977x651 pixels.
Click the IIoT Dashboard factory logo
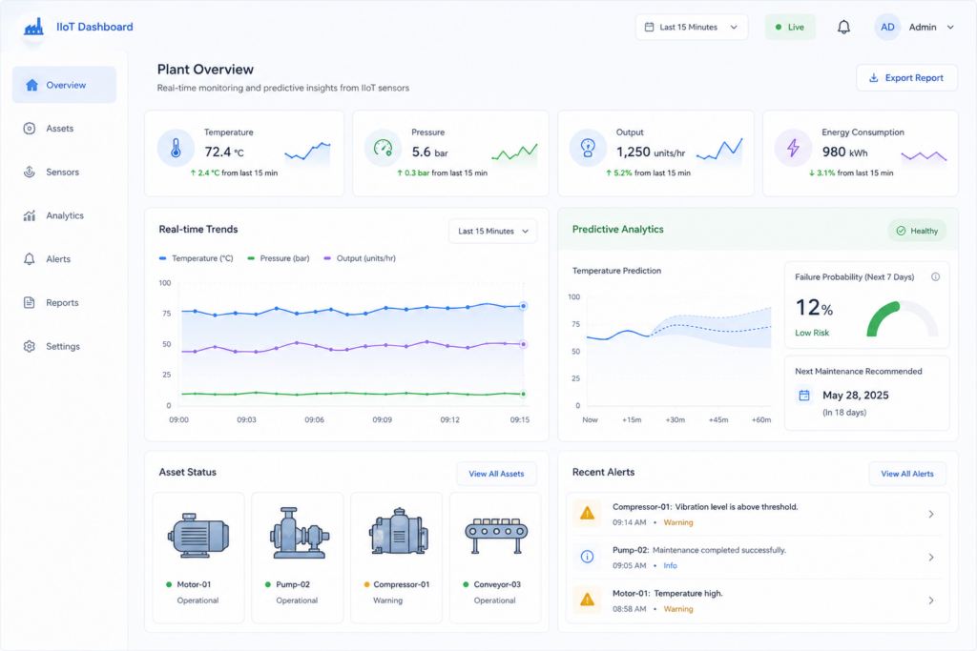(33, 27)
